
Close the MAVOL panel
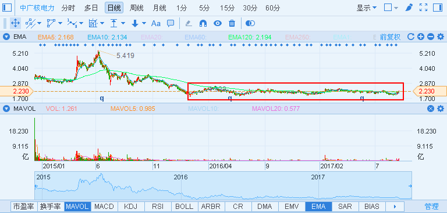click(x=431, y=109)
